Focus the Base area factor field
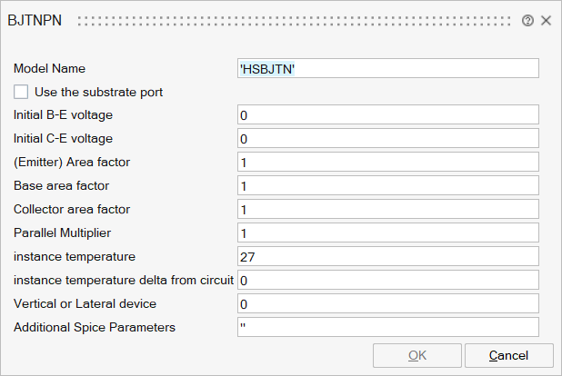The height and width of the screenshot is (376, 562). point(387,186)
